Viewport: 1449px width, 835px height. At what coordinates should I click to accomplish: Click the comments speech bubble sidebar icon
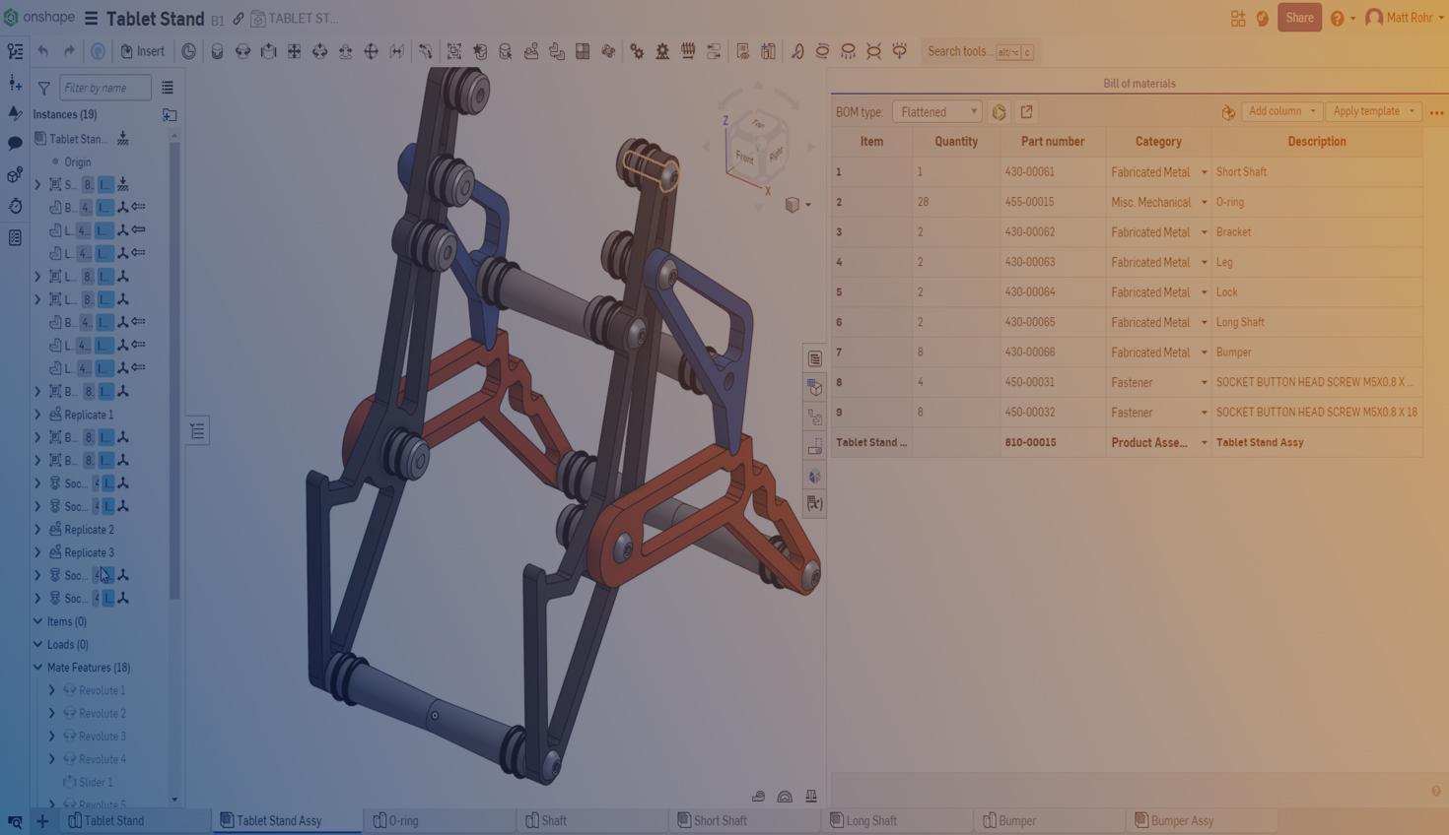[15, 144]
